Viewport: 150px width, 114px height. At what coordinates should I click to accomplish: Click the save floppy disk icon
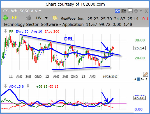(130, 11)
